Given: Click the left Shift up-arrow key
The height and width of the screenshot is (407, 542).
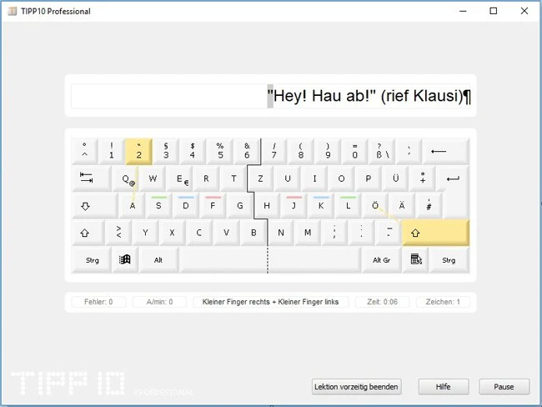Looking at the screenshot, I should (x=88, y=233).
